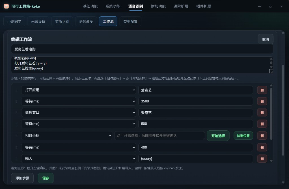Select the 工作流 sub-tab

(108, 22)
